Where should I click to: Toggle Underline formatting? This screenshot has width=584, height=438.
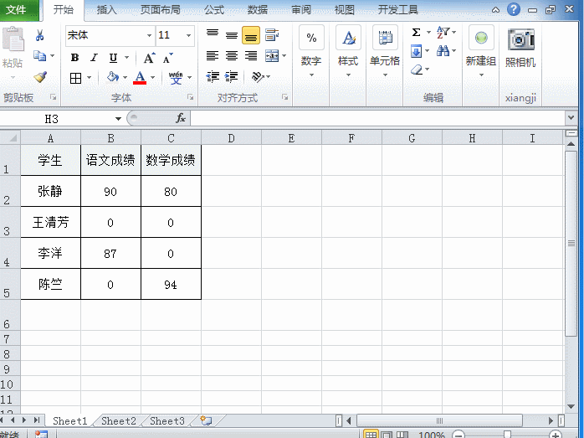tap(113, 58)
